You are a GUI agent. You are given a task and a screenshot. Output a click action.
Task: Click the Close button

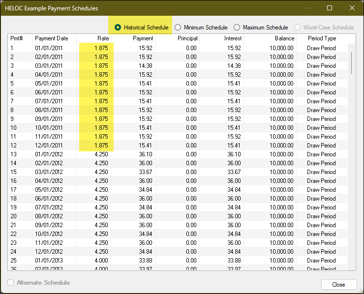point(338,285)
